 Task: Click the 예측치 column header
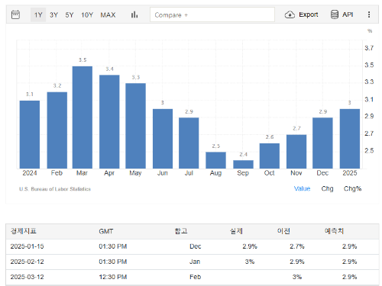(x=334, y=231)
